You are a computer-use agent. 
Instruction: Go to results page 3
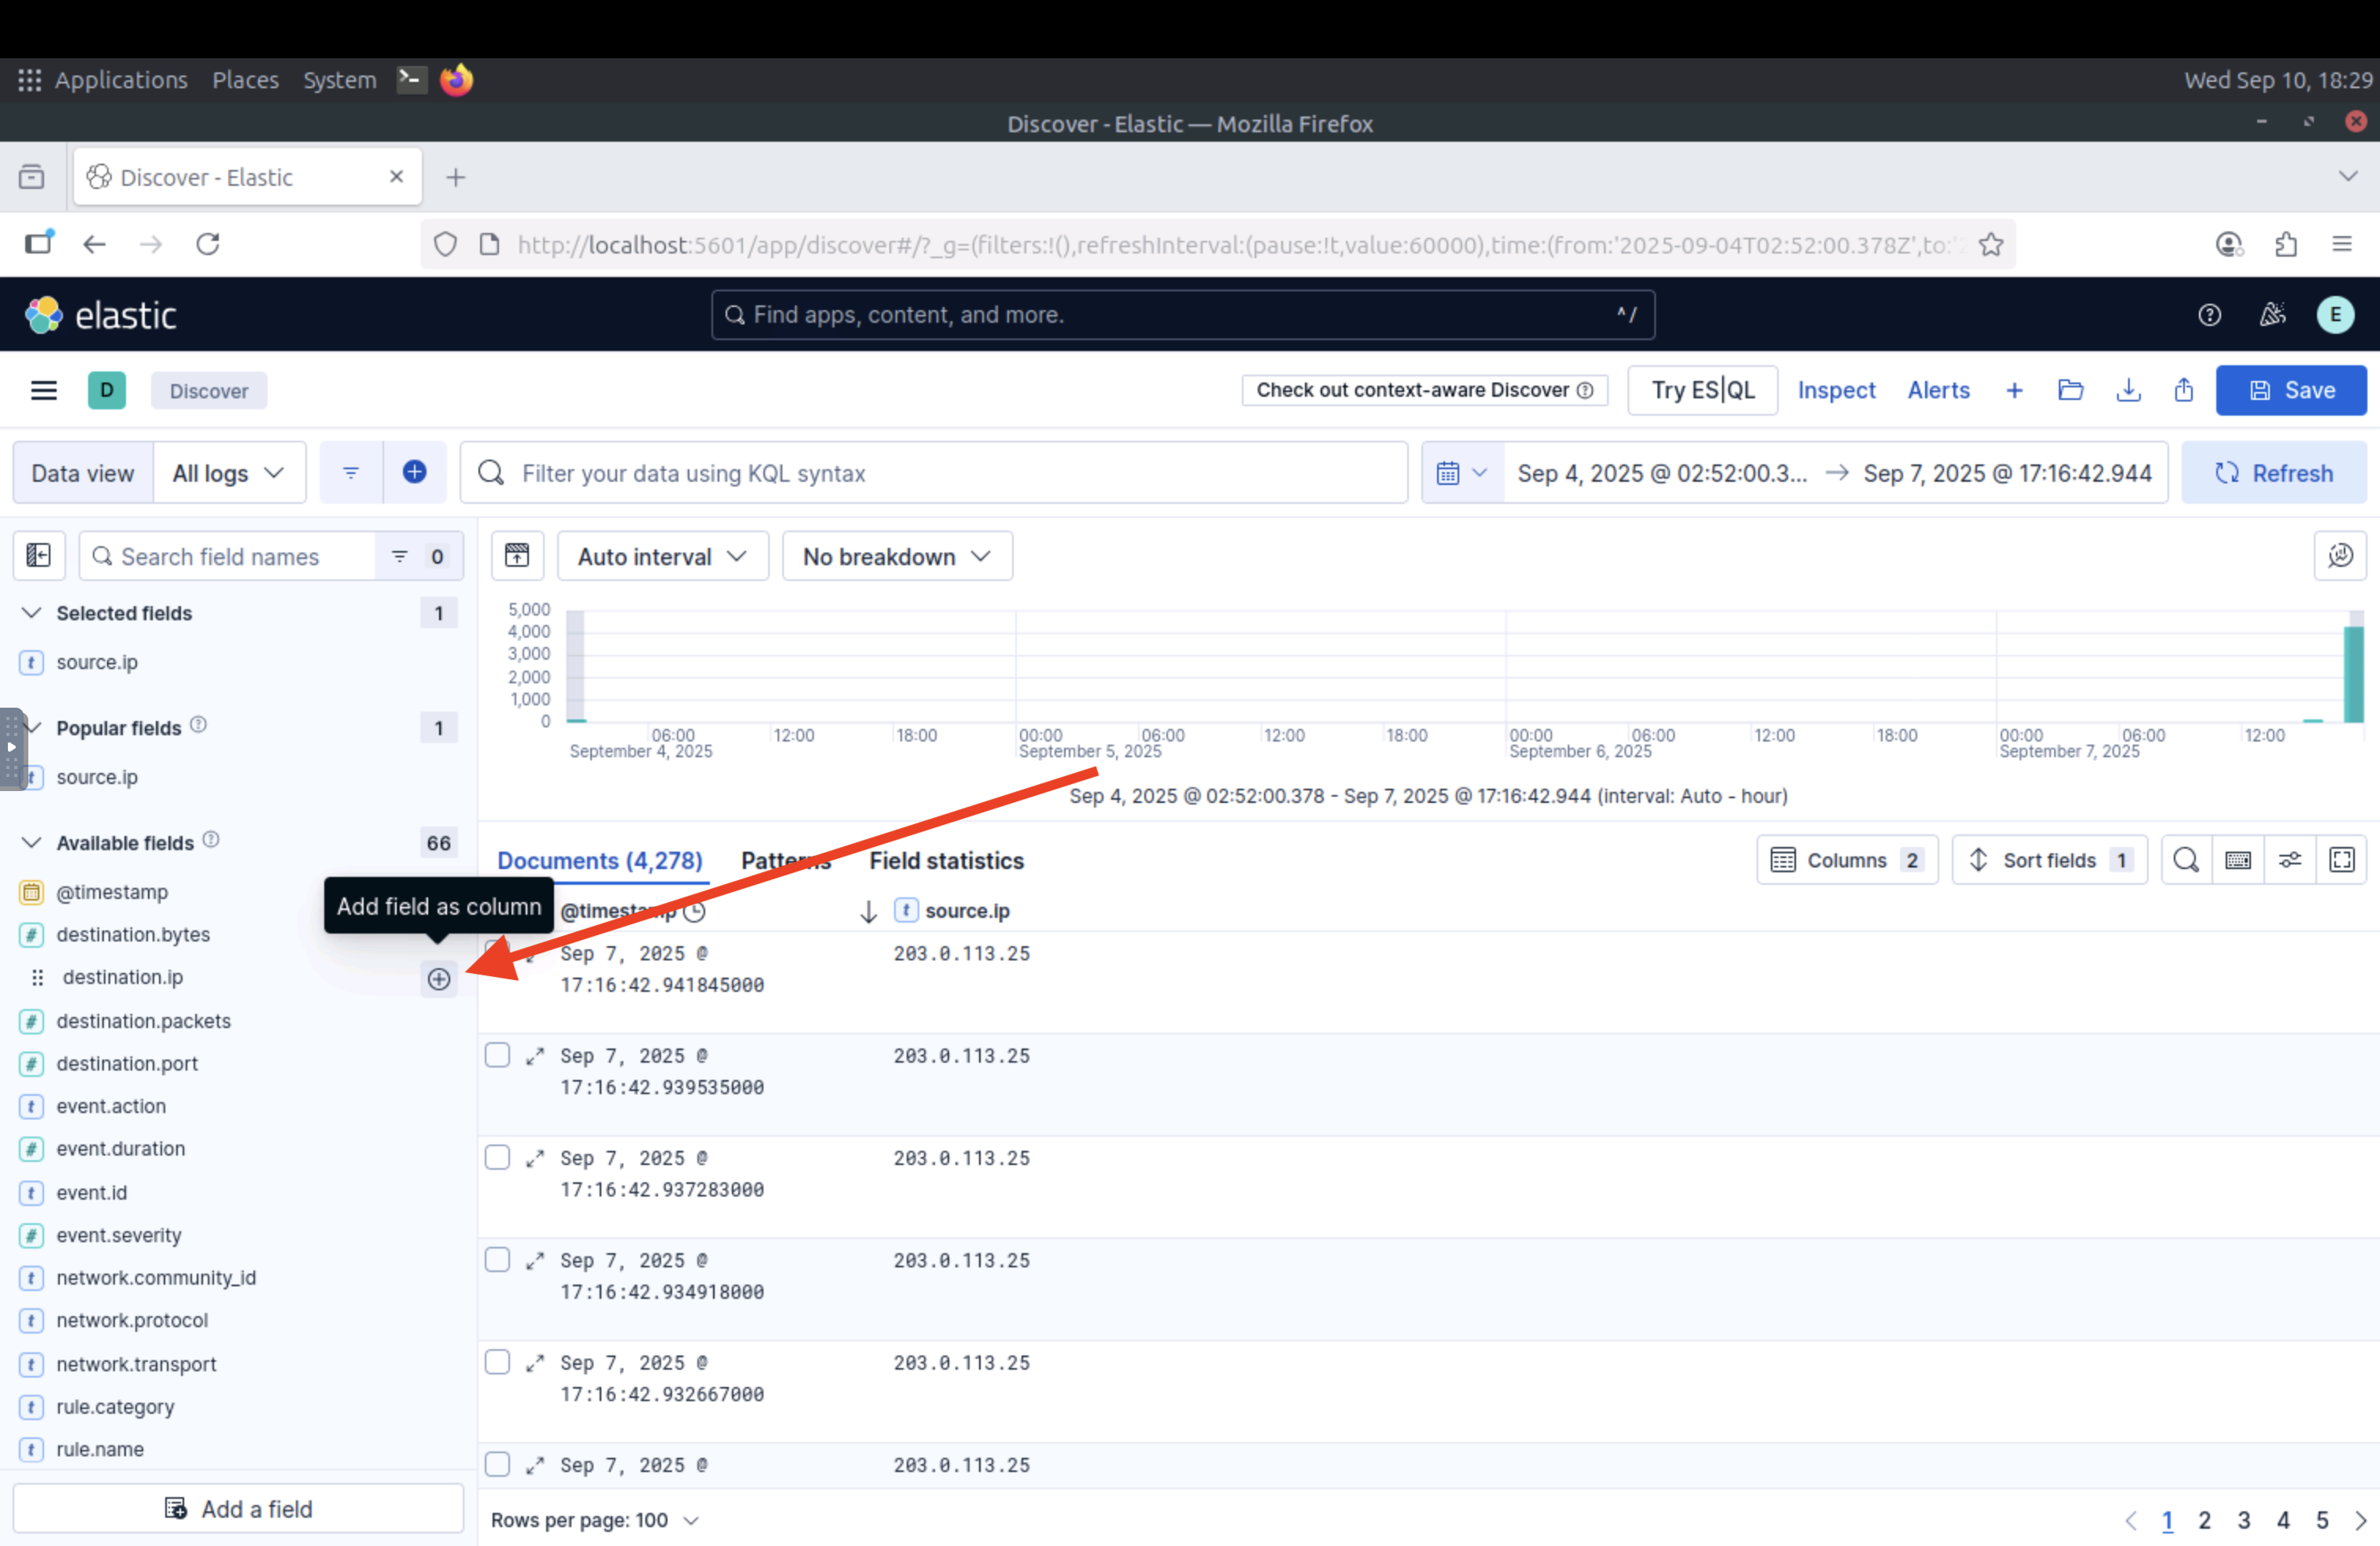pos(2243,1520)
